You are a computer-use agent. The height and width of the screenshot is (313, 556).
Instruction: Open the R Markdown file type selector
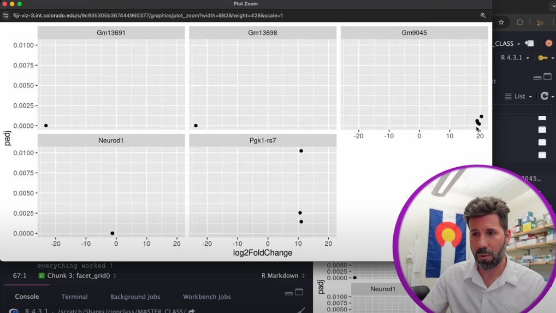pos(283,275)
